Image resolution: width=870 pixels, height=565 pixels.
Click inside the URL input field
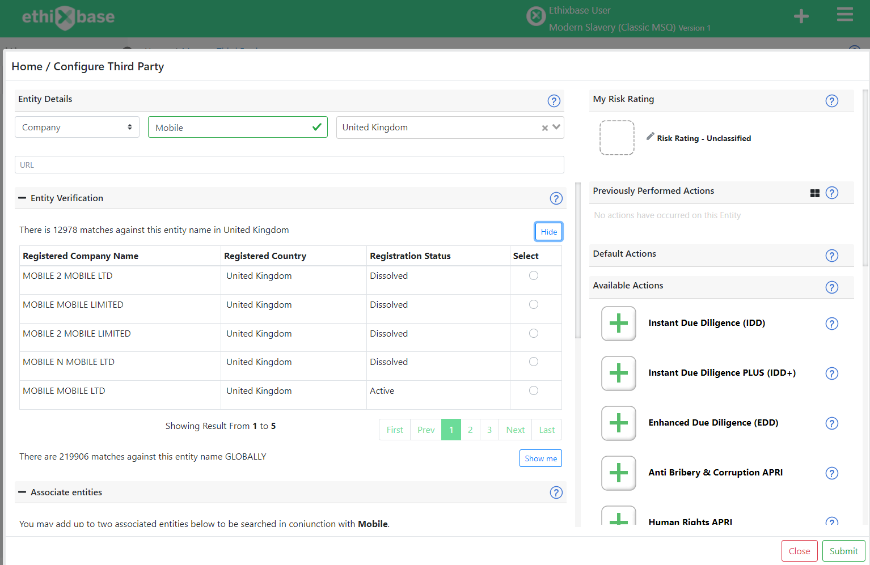(289, 164)
